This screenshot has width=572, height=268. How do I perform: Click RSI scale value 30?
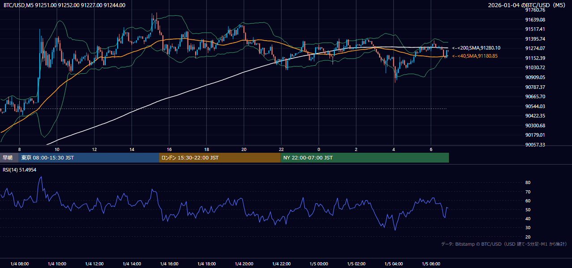pyautogui.click(x=528, y=227)
